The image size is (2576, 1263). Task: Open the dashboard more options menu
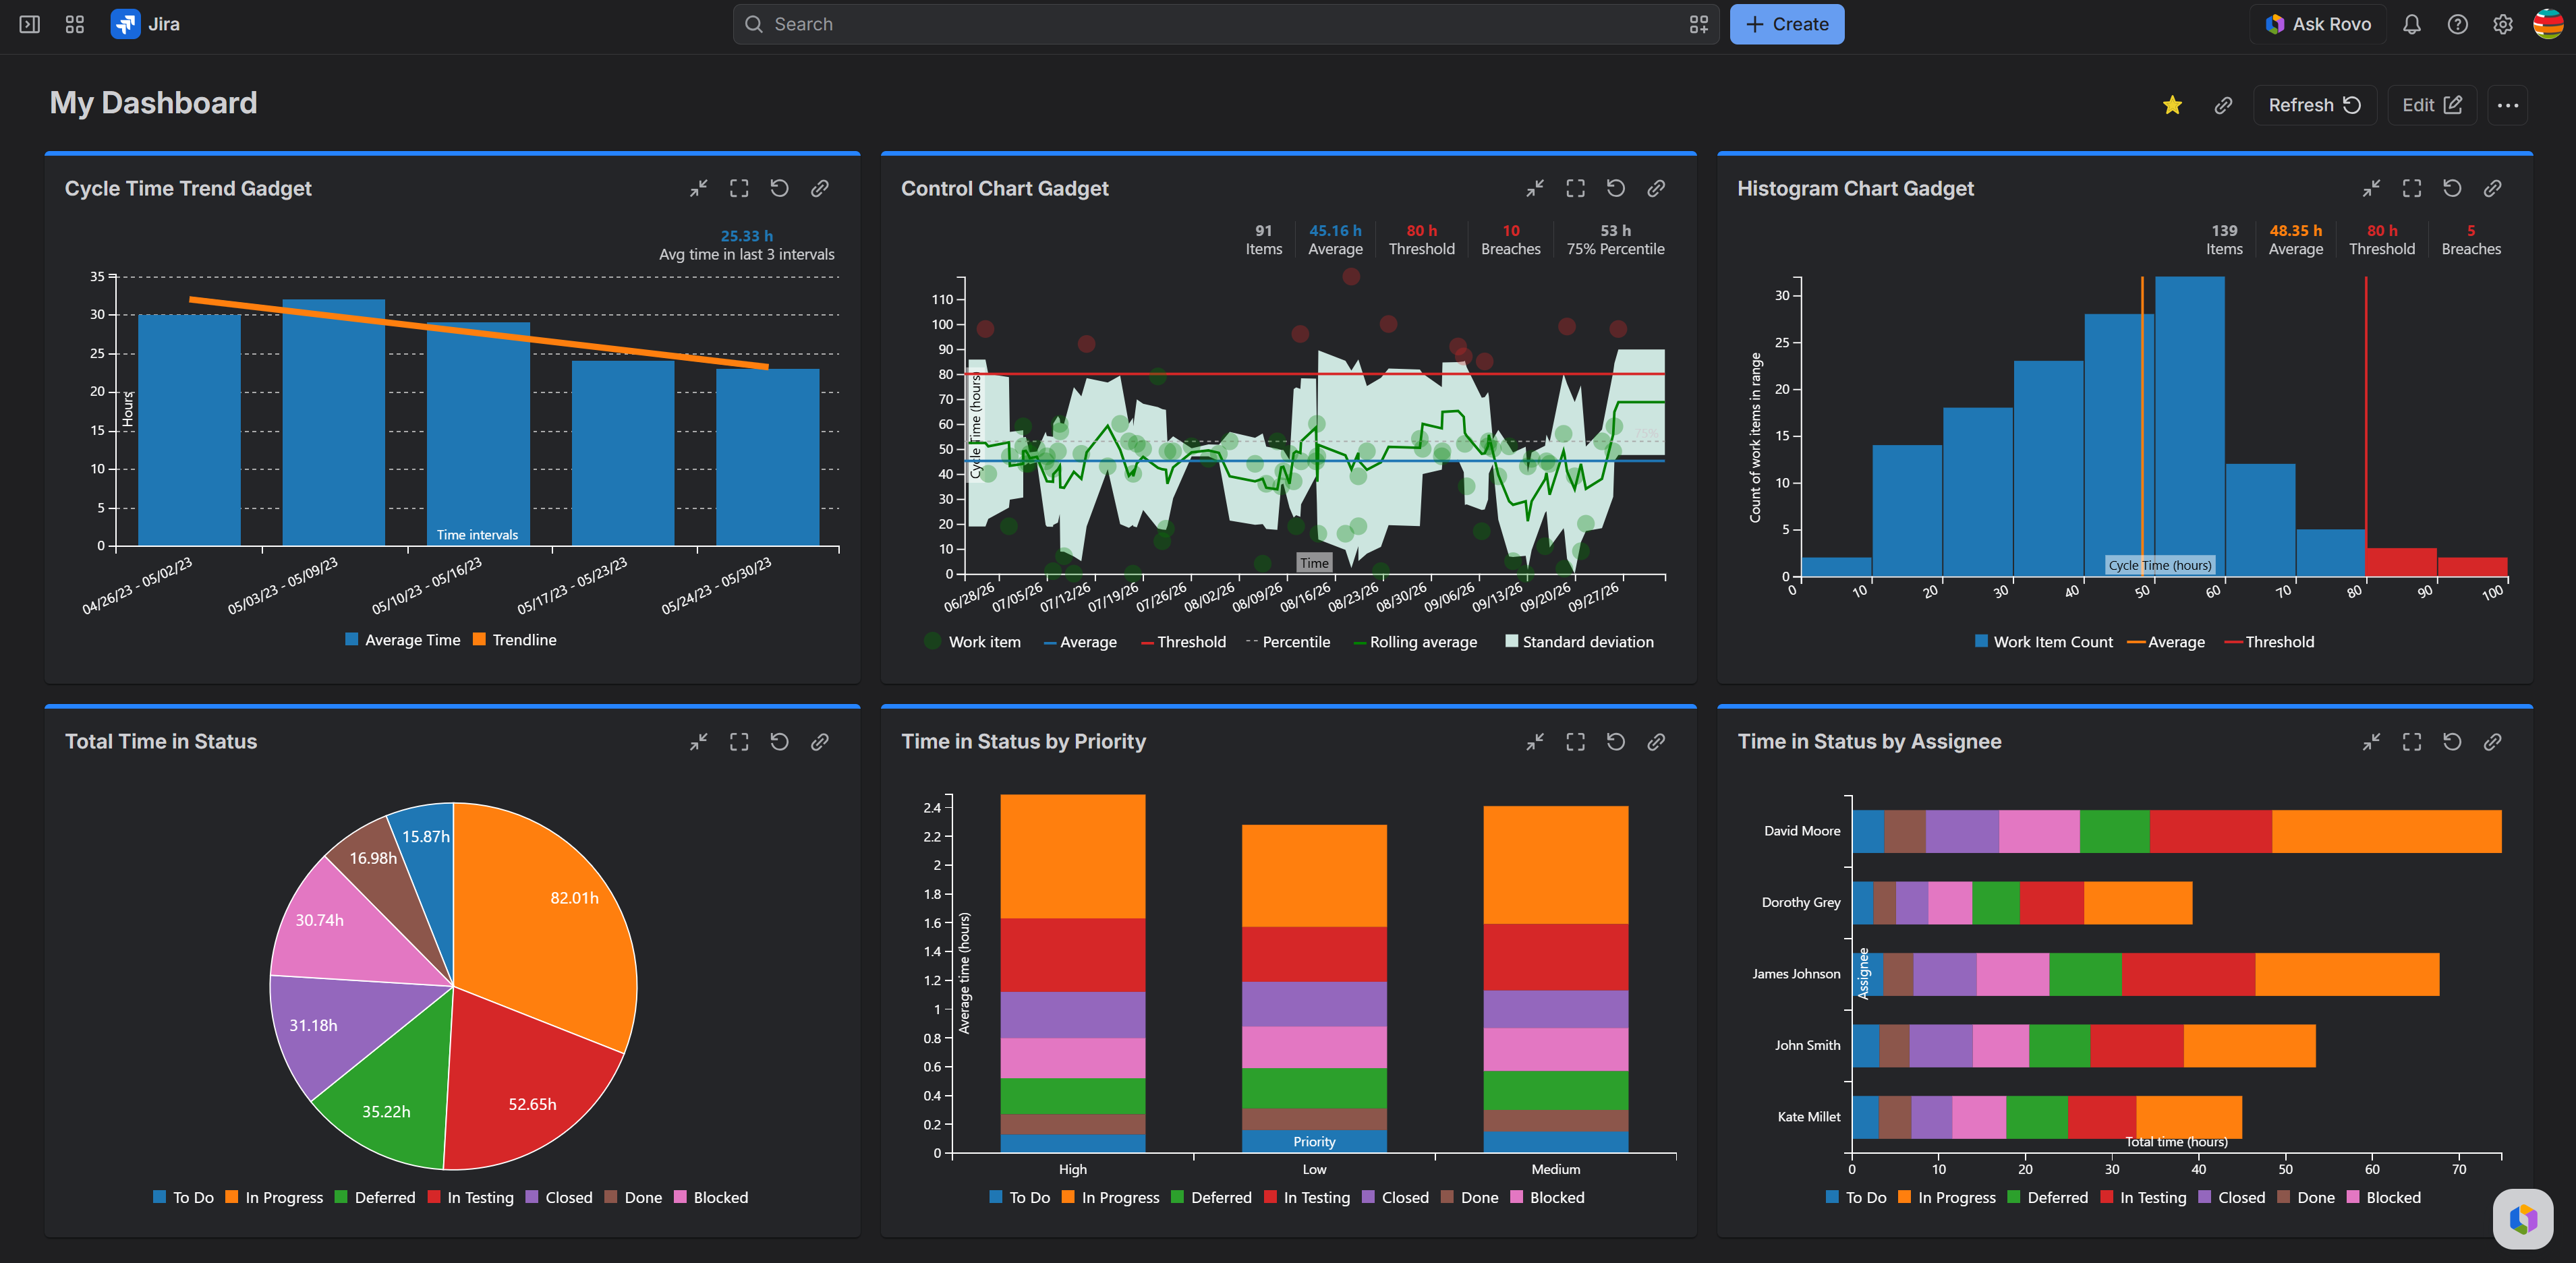(2507, 105)
